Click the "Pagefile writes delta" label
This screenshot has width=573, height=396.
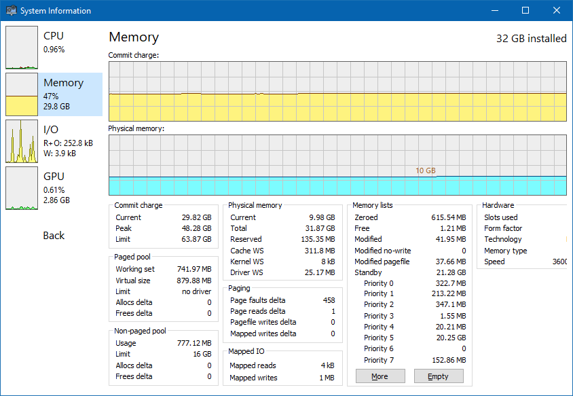coord(263,323)
